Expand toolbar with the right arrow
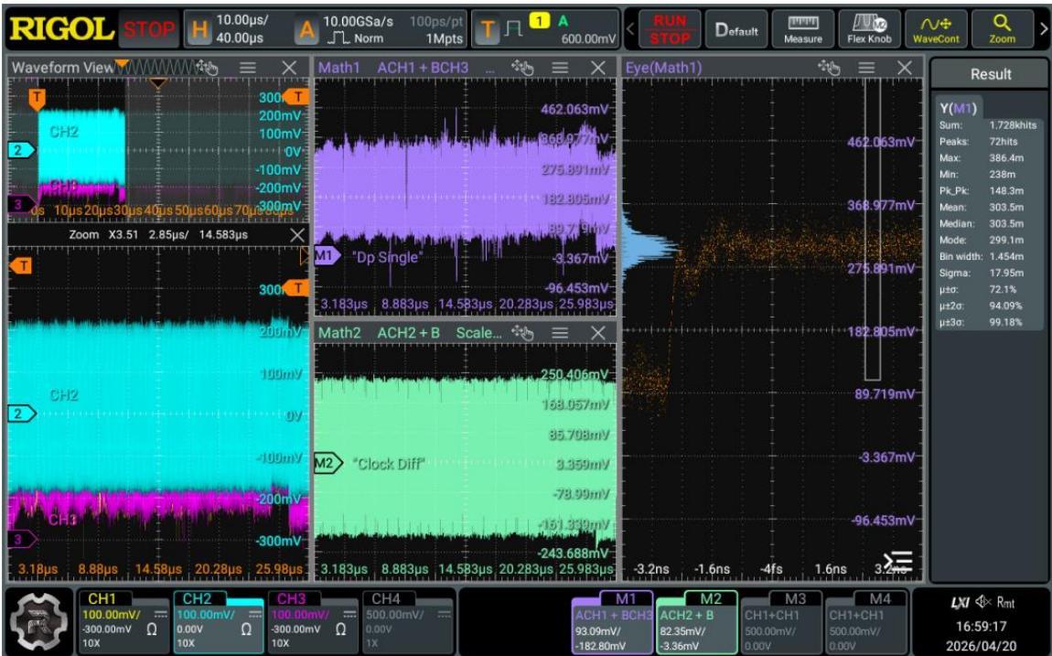1052x656 pixels. pos(1043,29)
